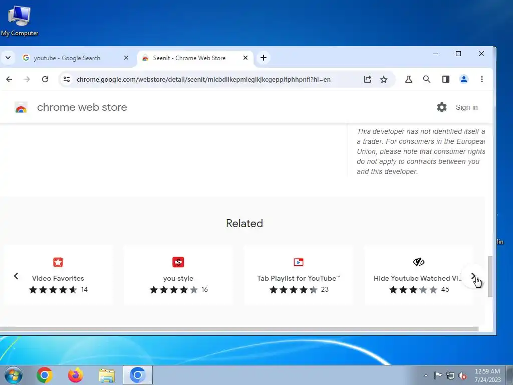Image resolution: width=513 pixels, height=385 pixels.
Task: Click the Related section heading
Action: point(244,223)
